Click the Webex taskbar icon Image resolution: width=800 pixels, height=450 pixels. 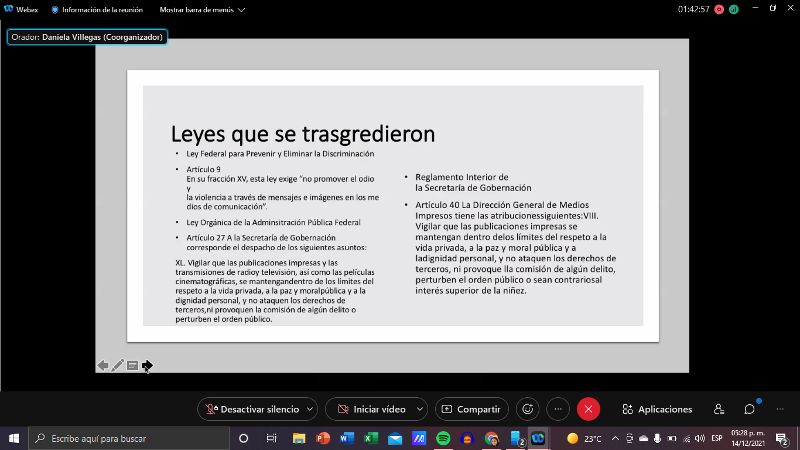538,438
